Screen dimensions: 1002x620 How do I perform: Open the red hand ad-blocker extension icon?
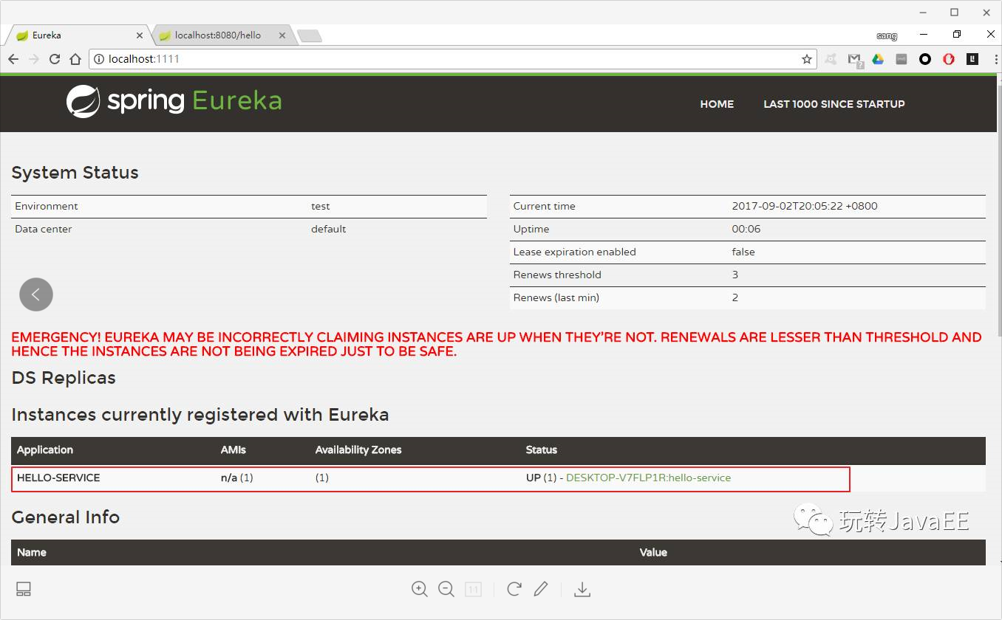point(949,59)
